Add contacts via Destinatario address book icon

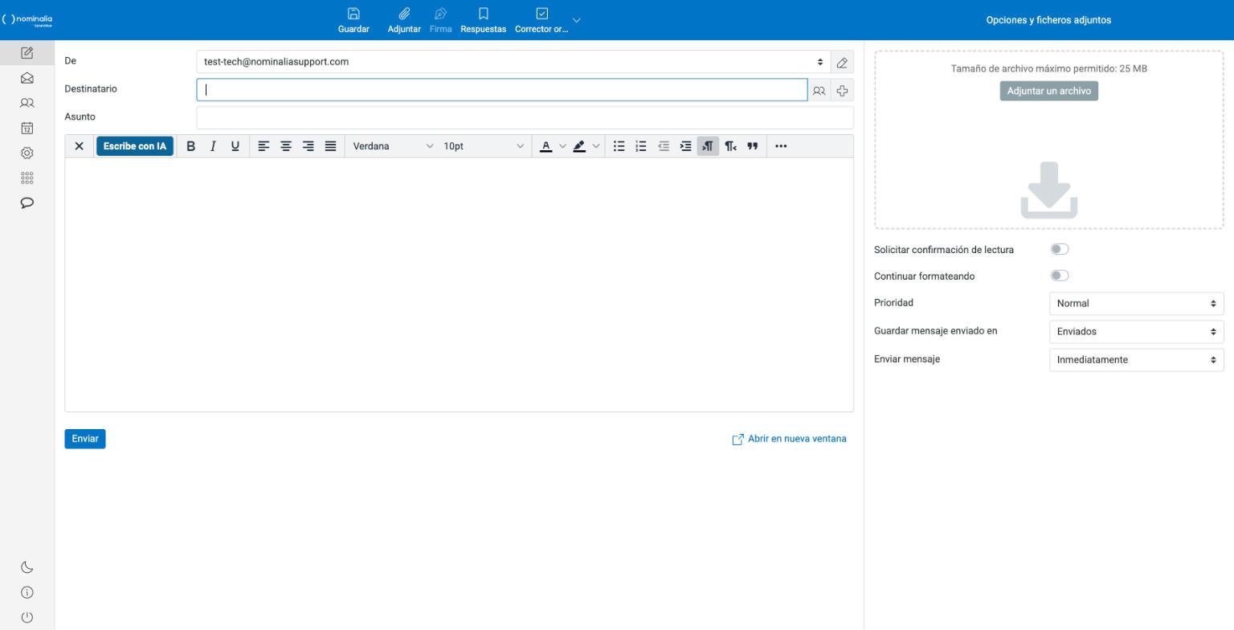click(x=819, y=91)
